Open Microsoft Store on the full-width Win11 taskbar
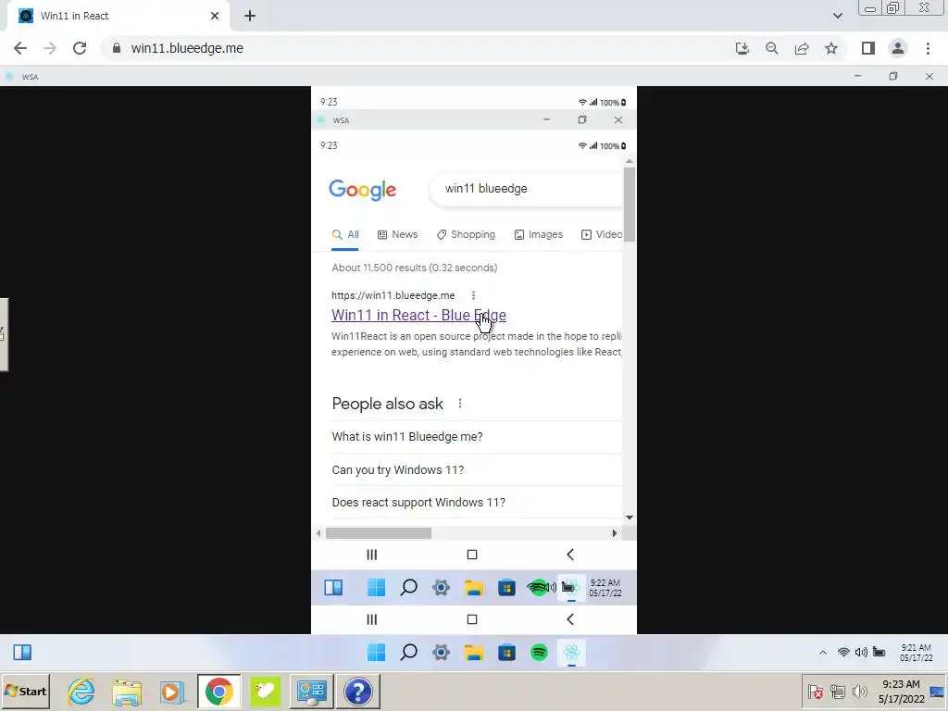The width and height of the screenshot is (948, 711). pyautogui.click(x=506, y=653)
